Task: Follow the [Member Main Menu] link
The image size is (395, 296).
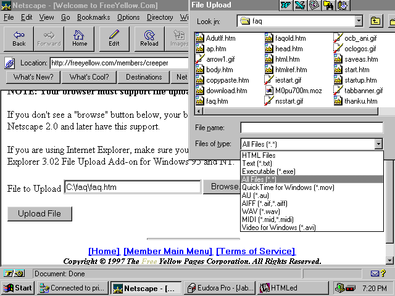Action: click(168, 251)
